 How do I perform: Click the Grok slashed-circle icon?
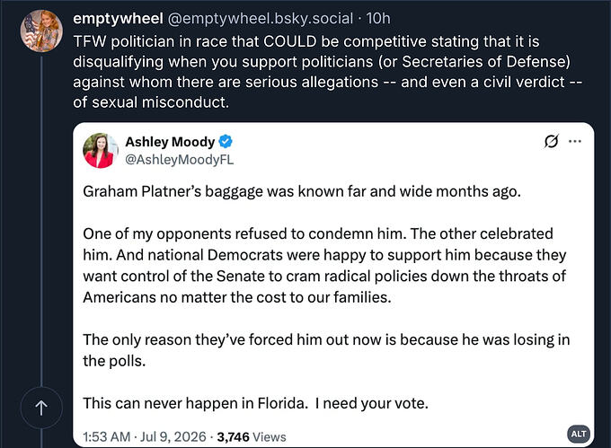point(552,141)
